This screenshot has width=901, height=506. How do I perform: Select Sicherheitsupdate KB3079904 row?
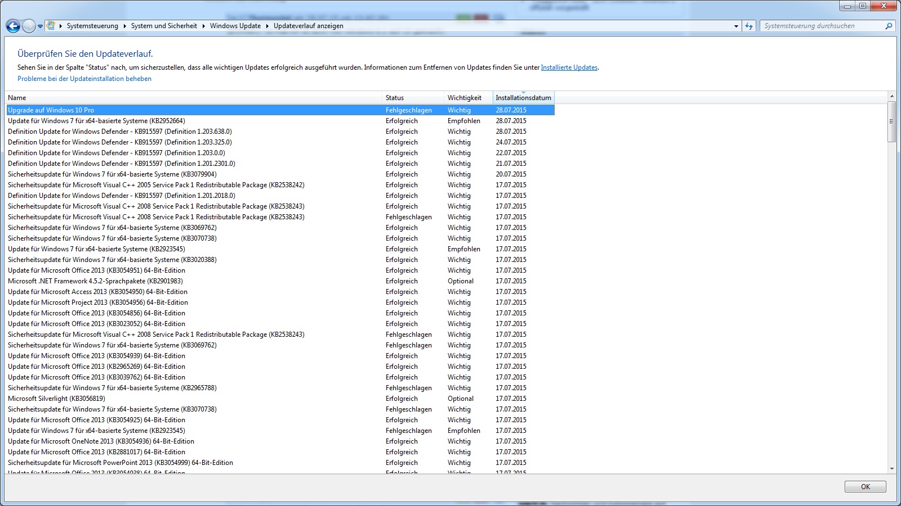point(280,174)
